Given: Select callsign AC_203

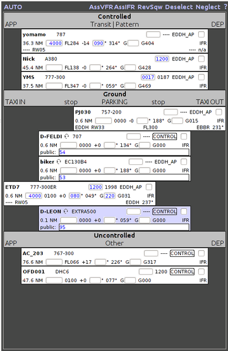Looking at the screenshot, I should [x=33, y=253].
